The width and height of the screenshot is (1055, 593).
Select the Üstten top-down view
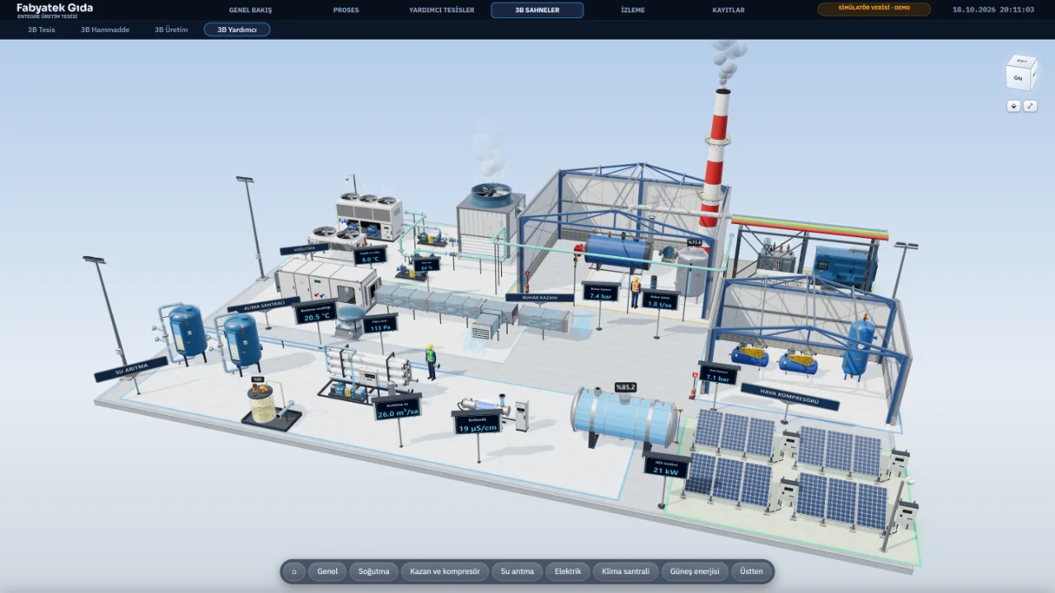click(752, 572)
